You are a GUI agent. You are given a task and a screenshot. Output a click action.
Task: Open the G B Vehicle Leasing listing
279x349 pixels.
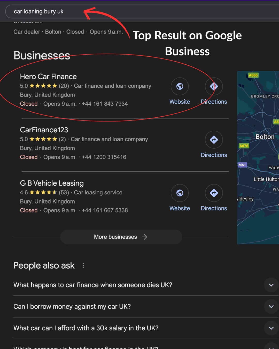pos(52,183)
